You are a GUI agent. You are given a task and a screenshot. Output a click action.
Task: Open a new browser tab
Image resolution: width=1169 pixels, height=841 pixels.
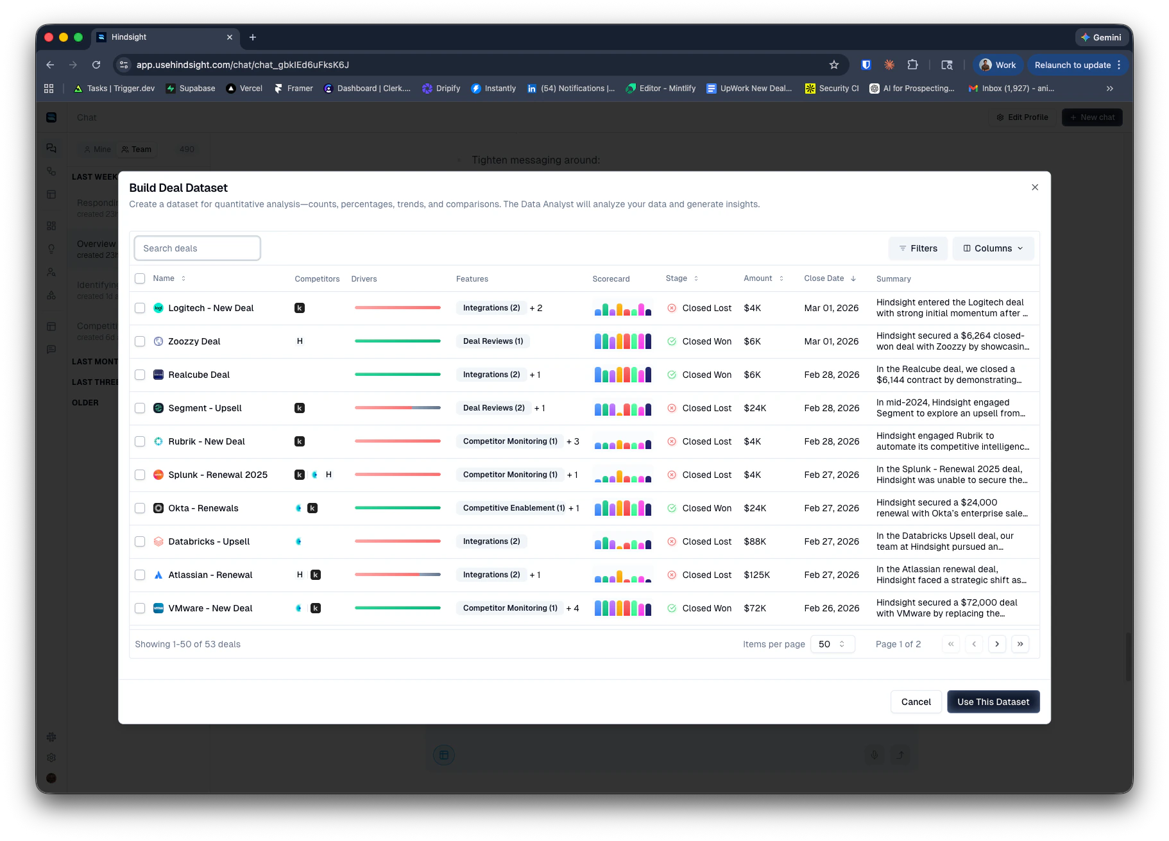pos(253,37)
